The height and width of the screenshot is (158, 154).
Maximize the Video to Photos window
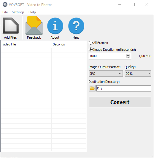click(133, 5)
